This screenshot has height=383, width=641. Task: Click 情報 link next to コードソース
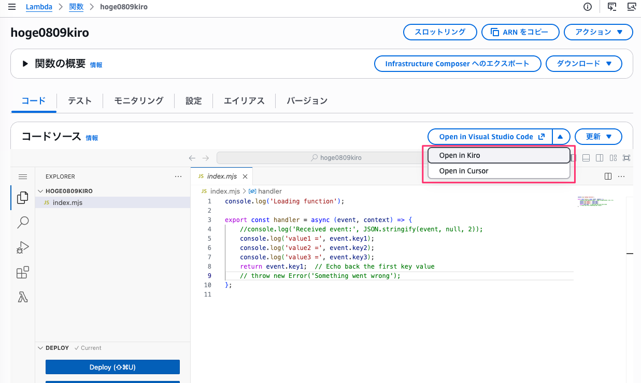coord(92,138)
